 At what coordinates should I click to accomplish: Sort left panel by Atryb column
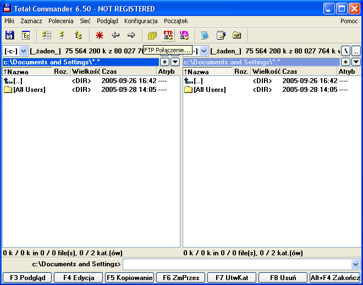tap(168, 72)
